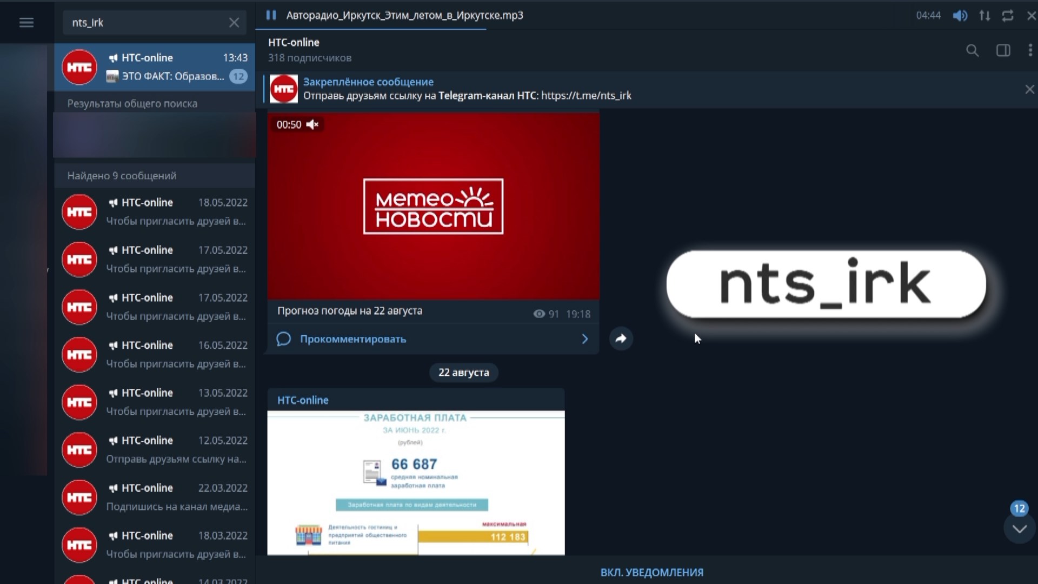Open the hamburger main menu
Image resolution: width=1038 pixels, height=584 pixels.
point(26,22)
